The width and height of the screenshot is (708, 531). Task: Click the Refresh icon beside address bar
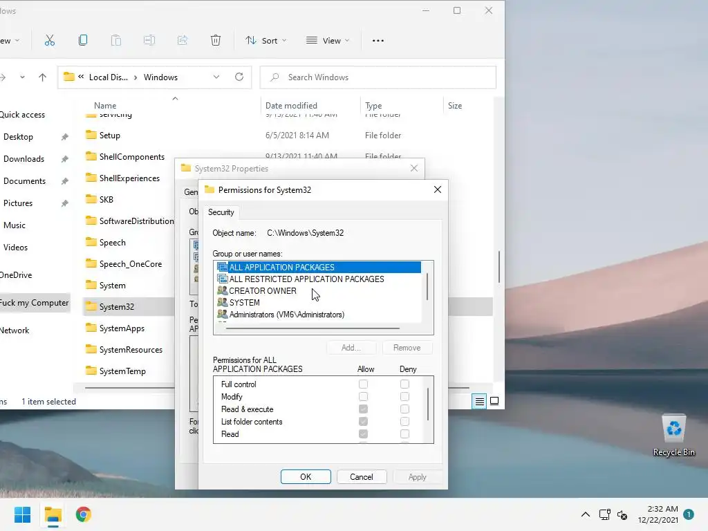coord(239,77)
